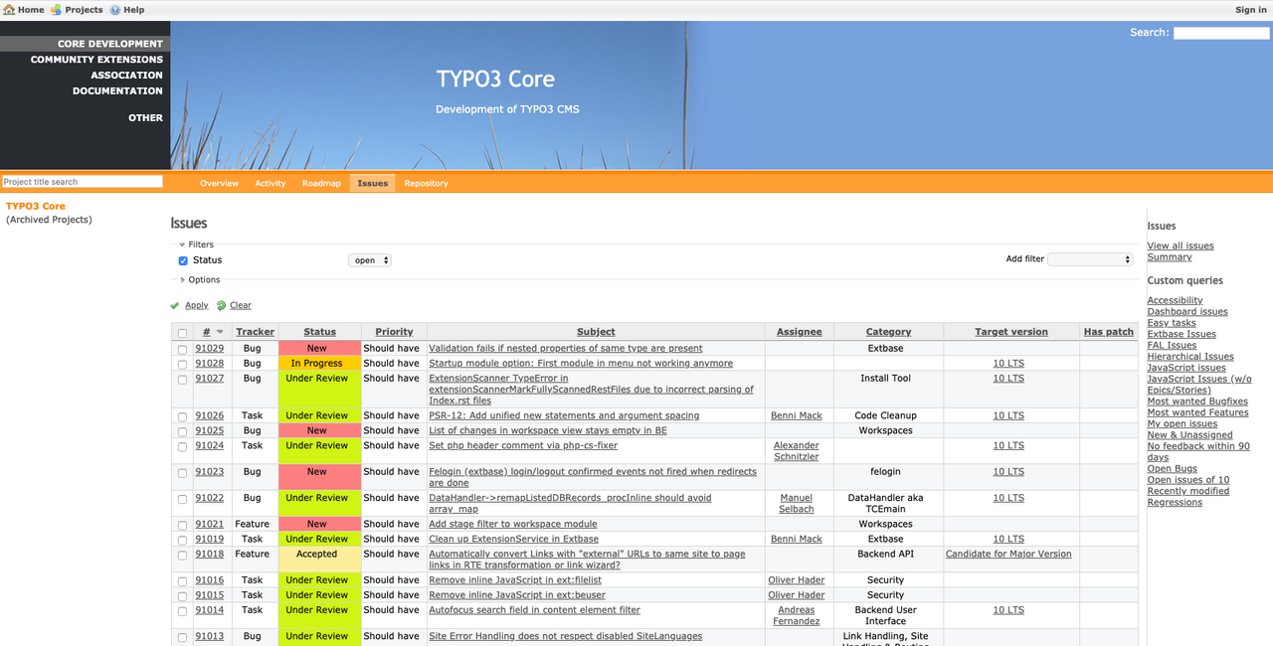Click the sort arrow beside # column

point(220,332)
